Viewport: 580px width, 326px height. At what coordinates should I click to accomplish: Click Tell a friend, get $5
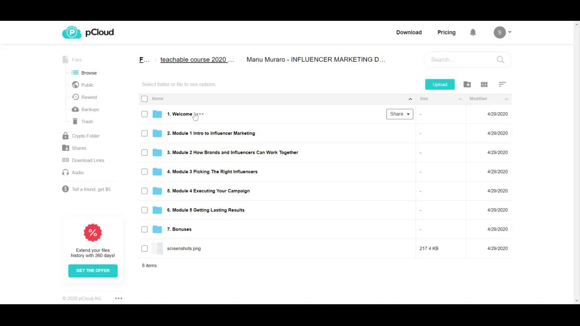click(91, 189)
